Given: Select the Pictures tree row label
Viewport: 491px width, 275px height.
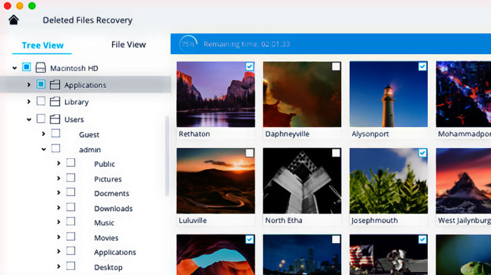Looking at the screenshot, I should click(x=108, y=179).
